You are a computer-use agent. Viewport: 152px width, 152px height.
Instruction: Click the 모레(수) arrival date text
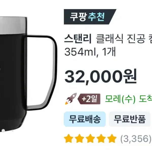click(120, 99)
